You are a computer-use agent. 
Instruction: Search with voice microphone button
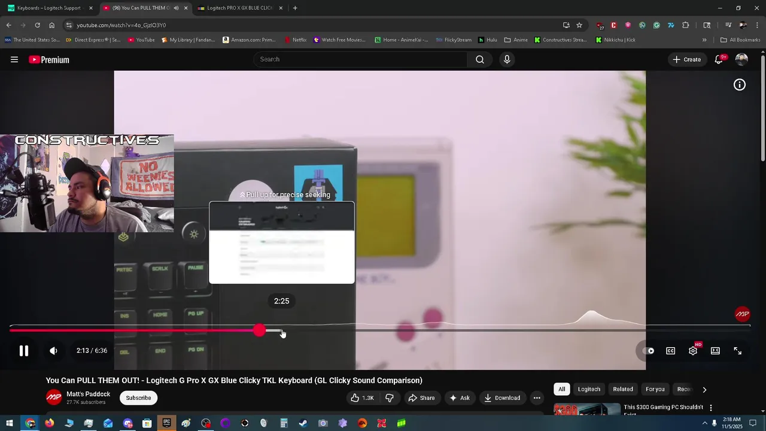coord(507,59)
